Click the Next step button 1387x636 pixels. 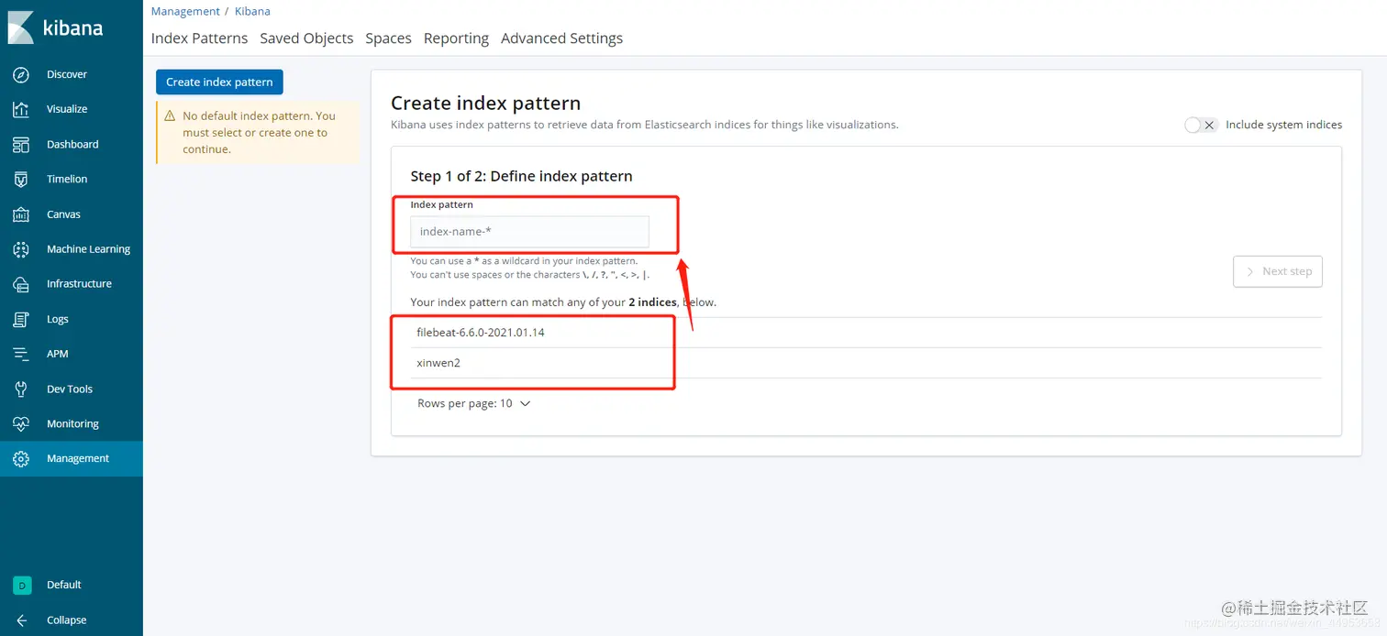[x=1278, y=271]
